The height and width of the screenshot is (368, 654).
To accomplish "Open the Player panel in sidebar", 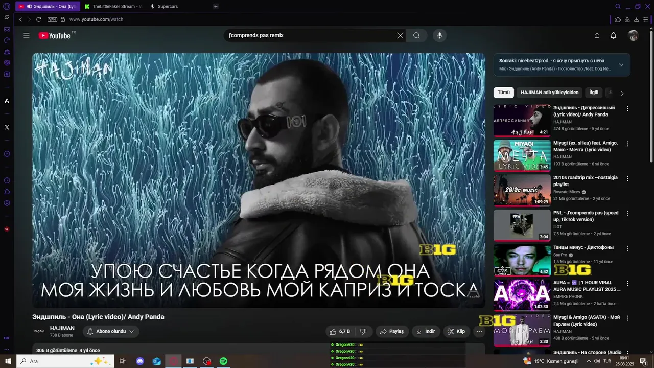I will pyautogui.click(x=7, y=154).
